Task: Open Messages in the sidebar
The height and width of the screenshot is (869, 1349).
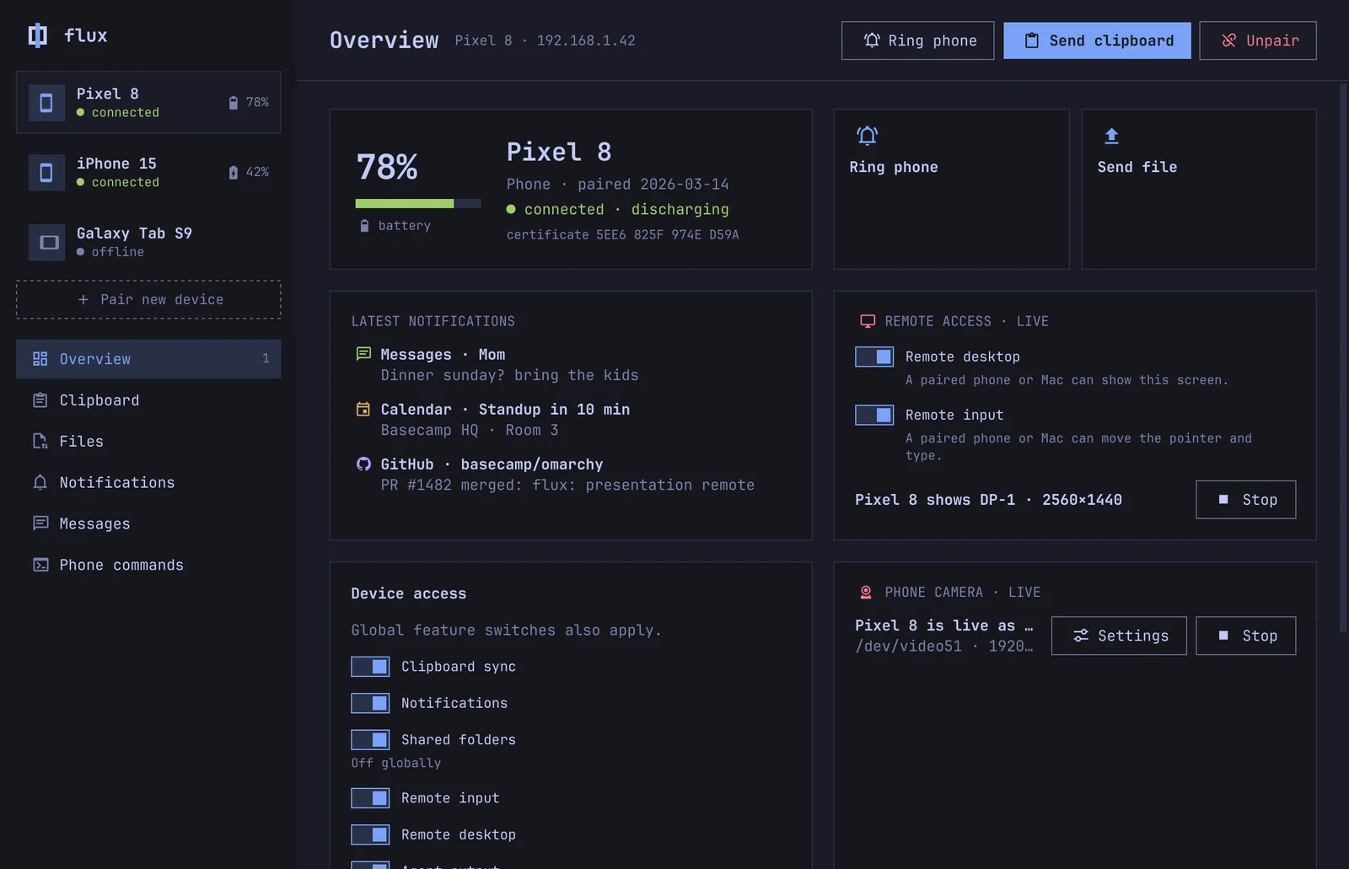Action: 148,524
